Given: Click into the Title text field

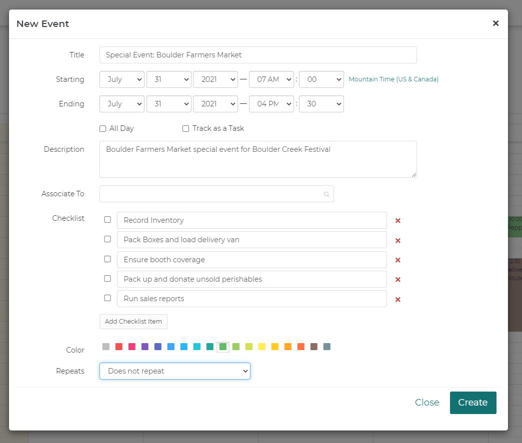Looking at the screenshot, I should (258, 55).
